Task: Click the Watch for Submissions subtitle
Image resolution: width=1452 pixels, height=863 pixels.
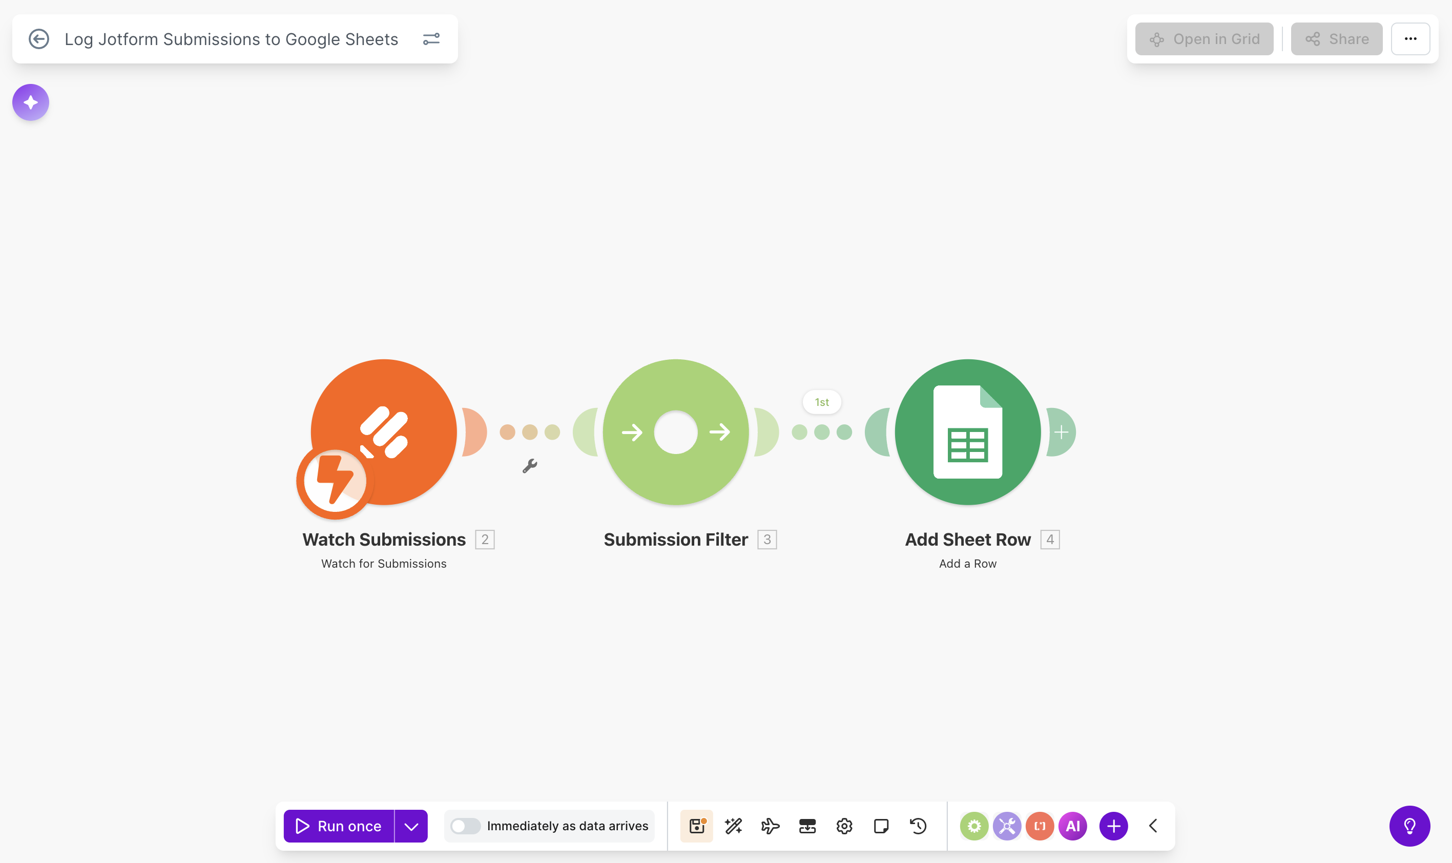Action: [384, 564]
